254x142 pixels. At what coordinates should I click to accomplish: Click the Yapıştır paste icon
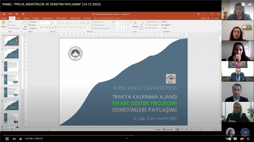coord(4,24)
